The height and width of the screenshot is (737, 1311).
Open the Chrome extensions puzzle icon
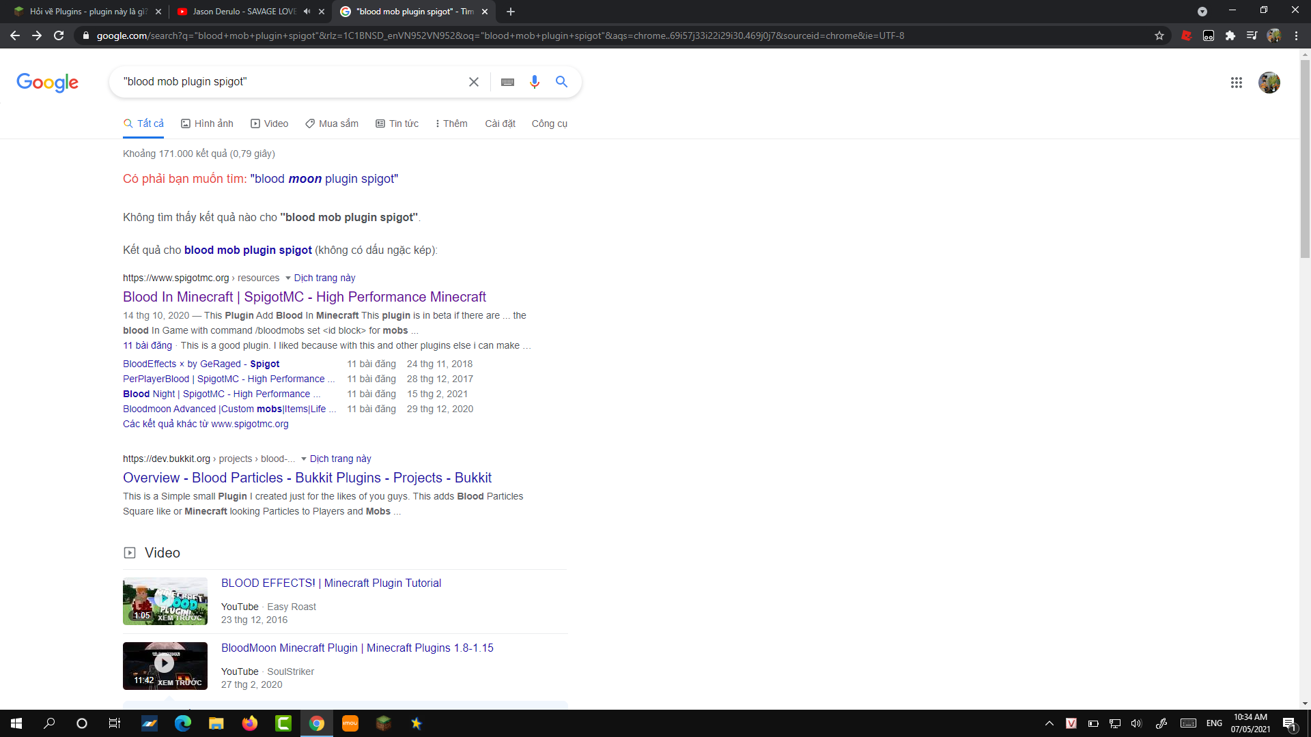(1230, 35)
